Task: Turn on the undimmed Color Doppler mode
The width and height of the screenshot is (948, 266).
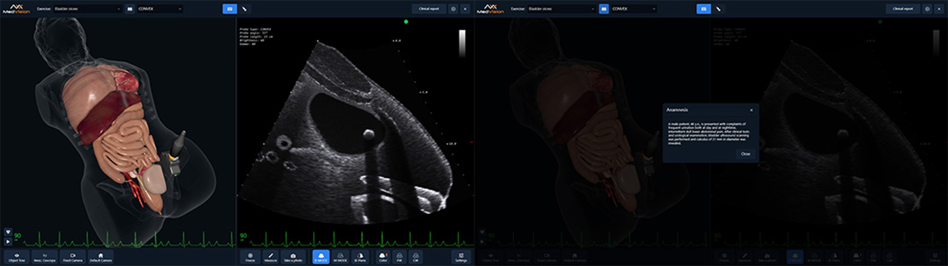Action: pyautogui.click(x=383, y=256)
